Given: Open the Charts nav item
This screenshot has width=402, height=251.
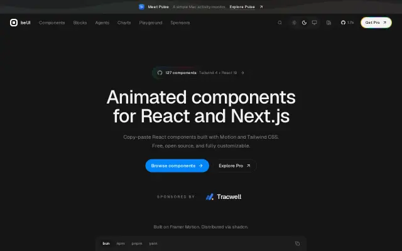Looking at the screenshot, I should click(124, 23).
